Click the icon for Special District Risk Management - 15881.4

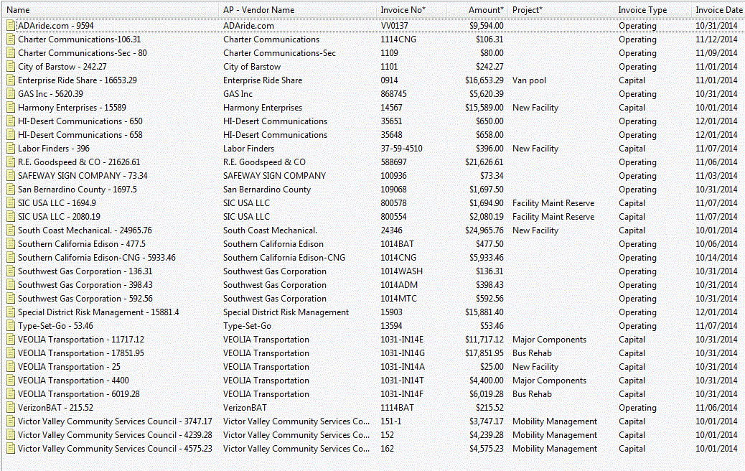click(11, 312)
